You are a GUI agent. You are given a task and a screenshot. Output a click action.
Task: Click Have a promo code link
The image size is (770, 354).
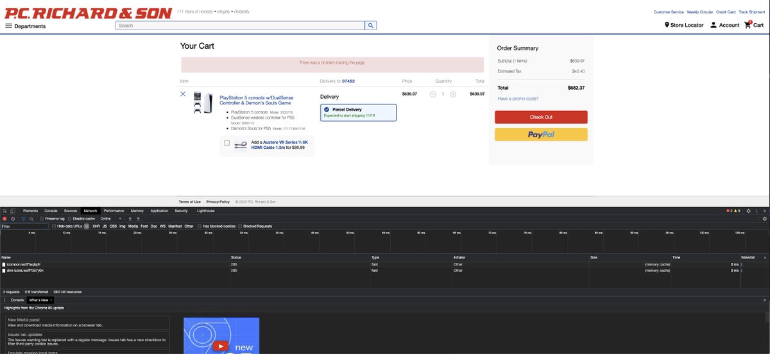518,99
